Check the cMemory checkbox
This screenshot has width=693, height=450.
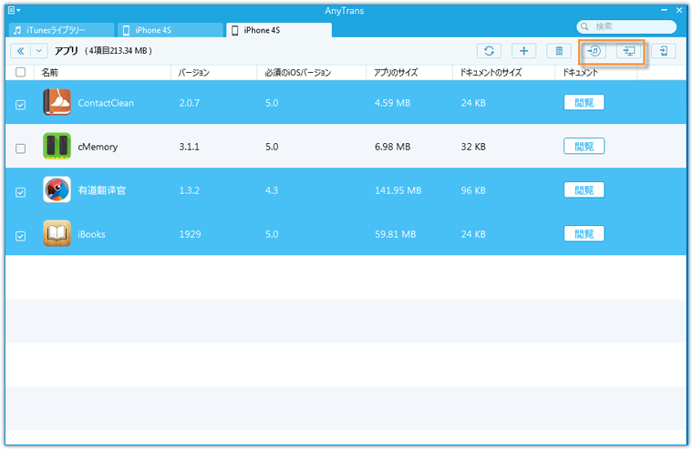(x=20, y=148)
